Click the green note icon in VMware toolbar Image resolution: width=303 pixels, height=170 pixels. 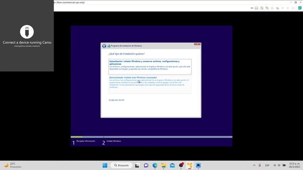[x=300, y=8]
